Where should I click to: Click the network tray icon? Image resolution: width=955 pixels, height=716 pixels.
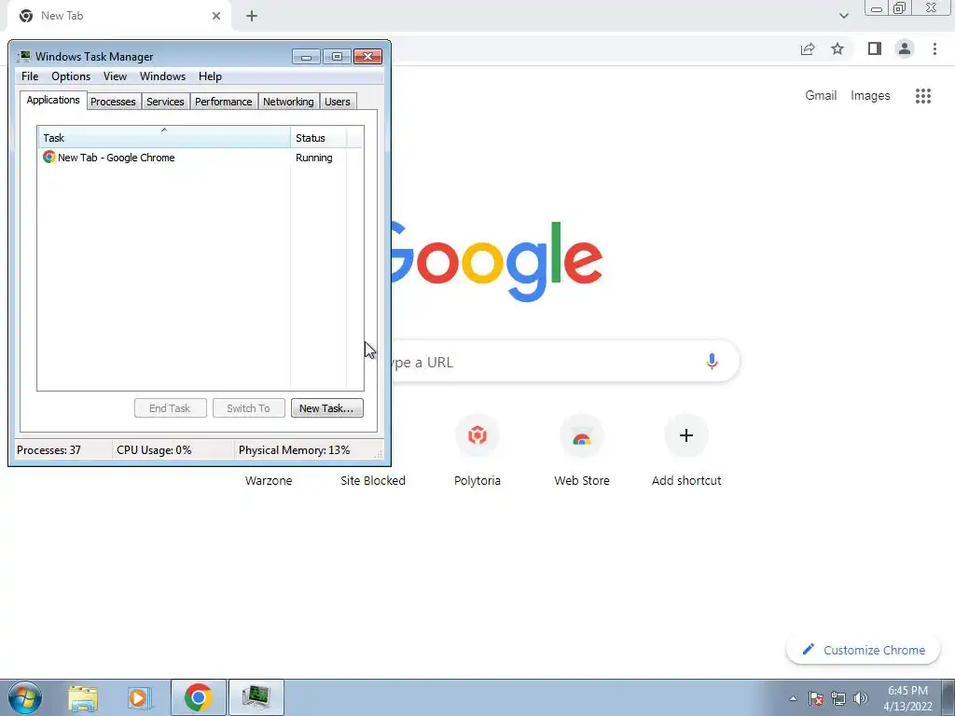[838, 698]
